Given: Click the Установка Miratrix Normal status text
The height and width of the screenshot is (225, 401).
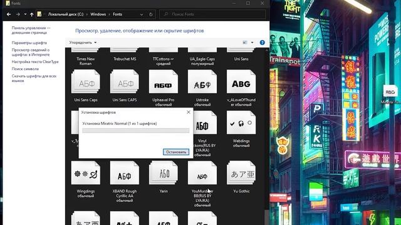Looking at the screenshot, I should tap(120, 124).
